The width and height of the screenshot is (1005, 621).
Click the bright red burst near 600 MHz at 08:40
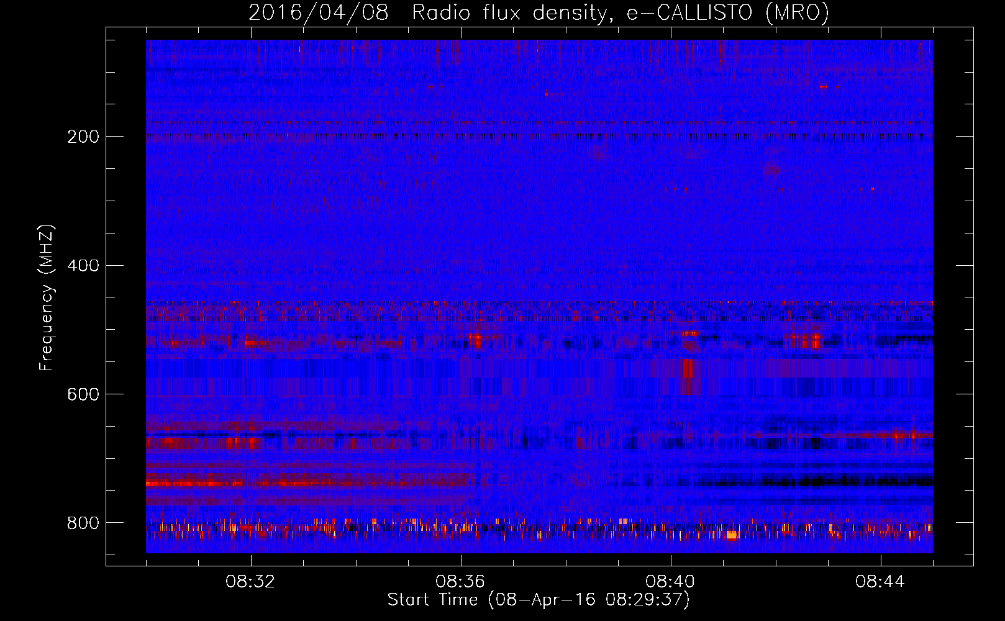[689, 376]
